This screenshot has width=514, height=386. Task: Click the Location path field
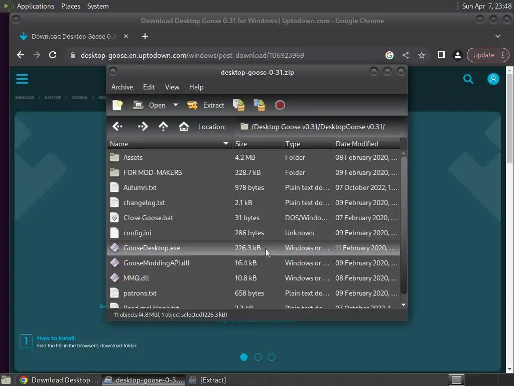pyautogui.click(x=320, y=127)
